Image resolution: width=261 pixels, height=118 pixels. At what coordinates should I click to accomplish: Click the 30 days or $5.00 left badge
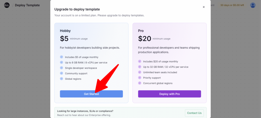232,5
